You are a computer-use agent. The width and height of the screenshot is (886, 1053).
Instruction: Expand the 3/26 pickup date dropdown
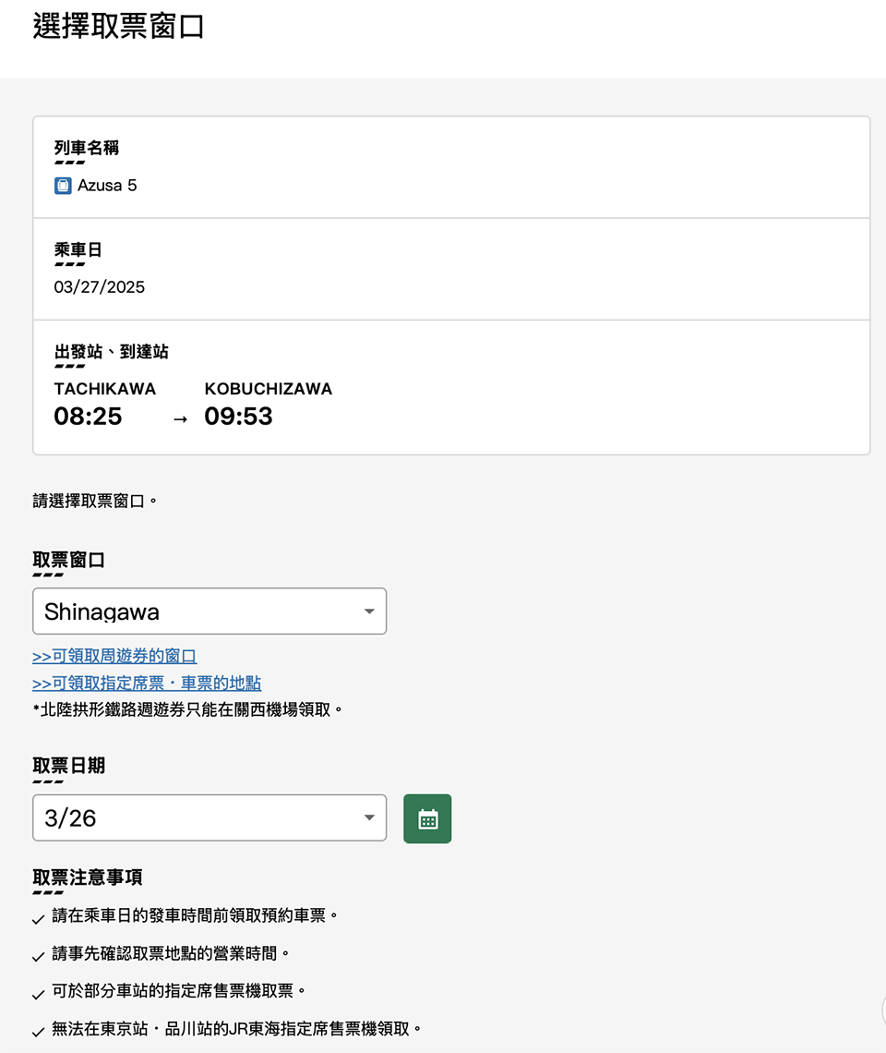click(210, 818)
